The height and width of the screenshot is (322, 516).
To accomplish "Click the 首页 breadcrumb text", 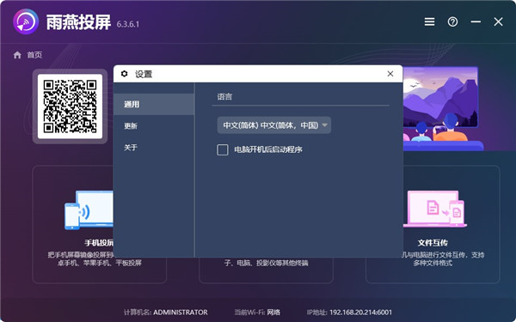I will [x=34, y=55].
